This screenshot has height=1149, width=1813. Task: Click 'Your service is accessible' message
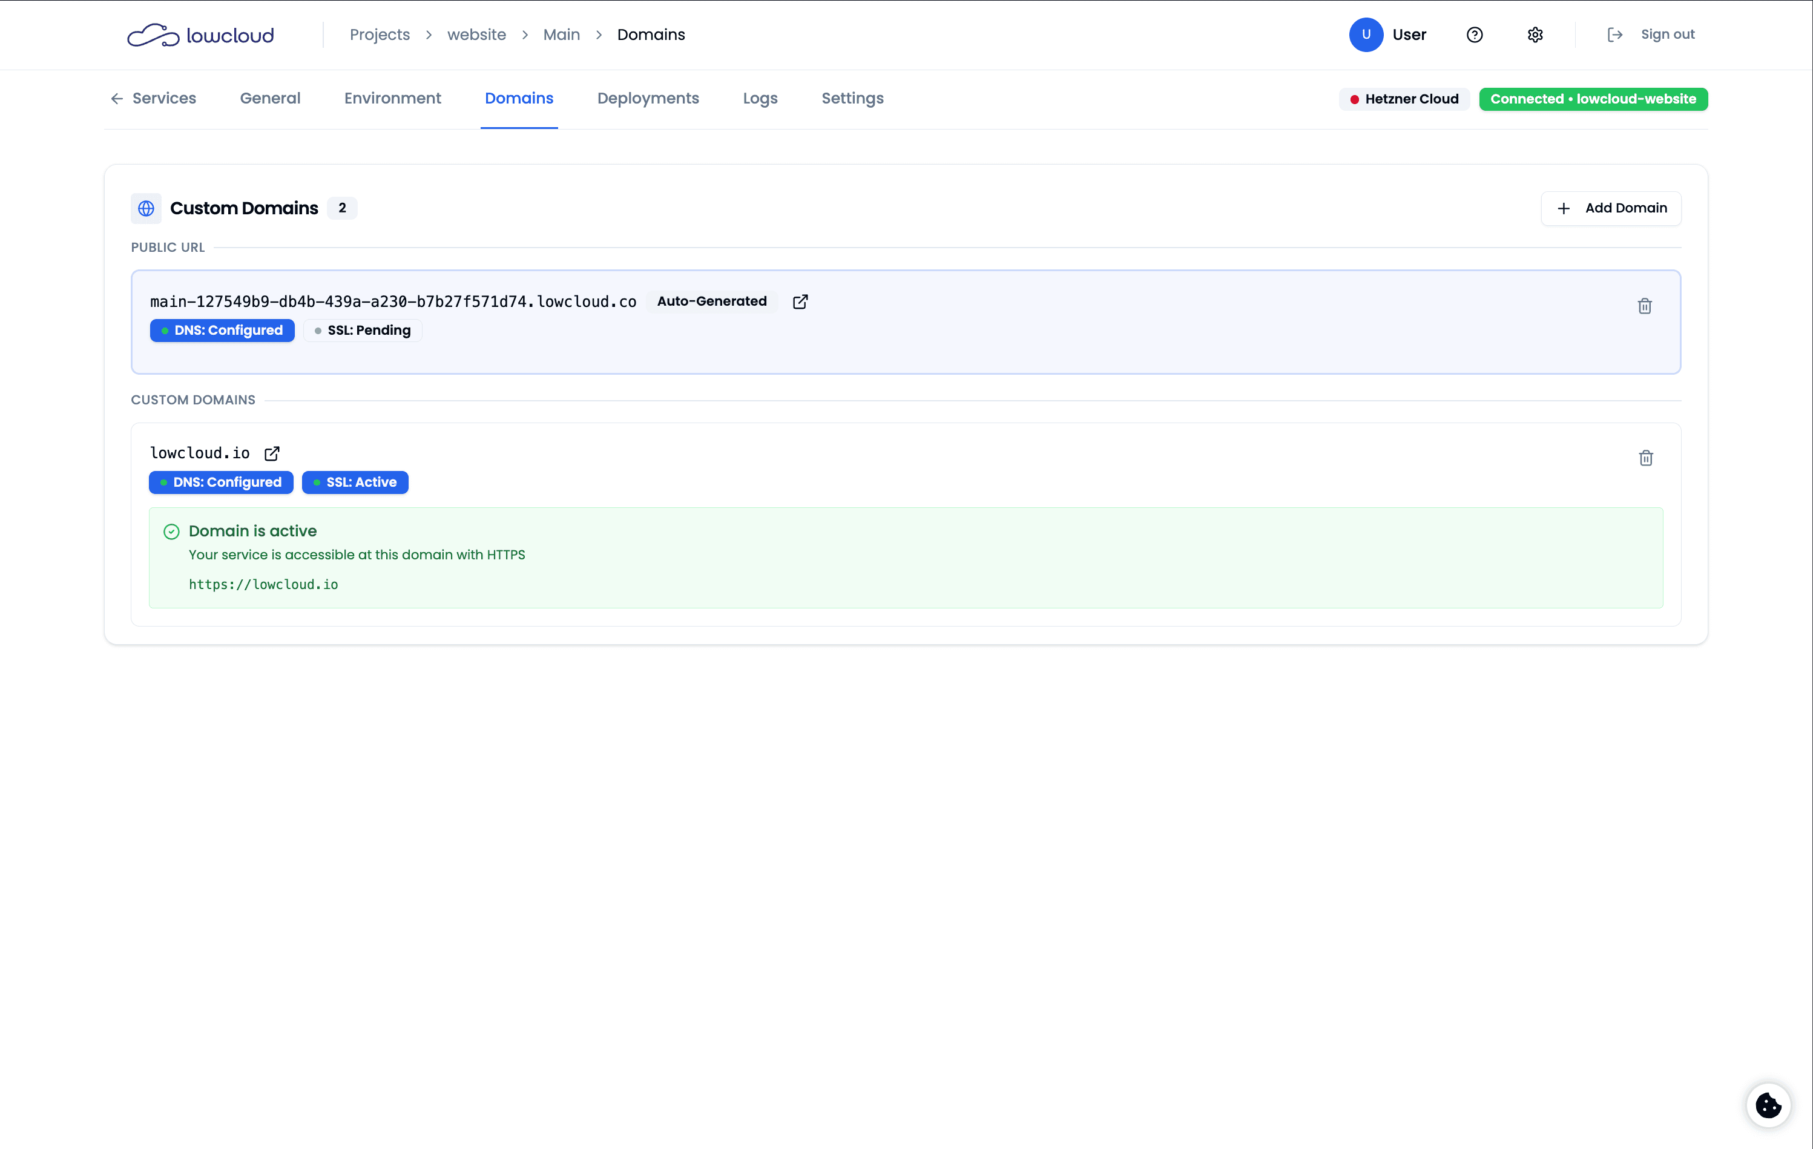point(357,555)
